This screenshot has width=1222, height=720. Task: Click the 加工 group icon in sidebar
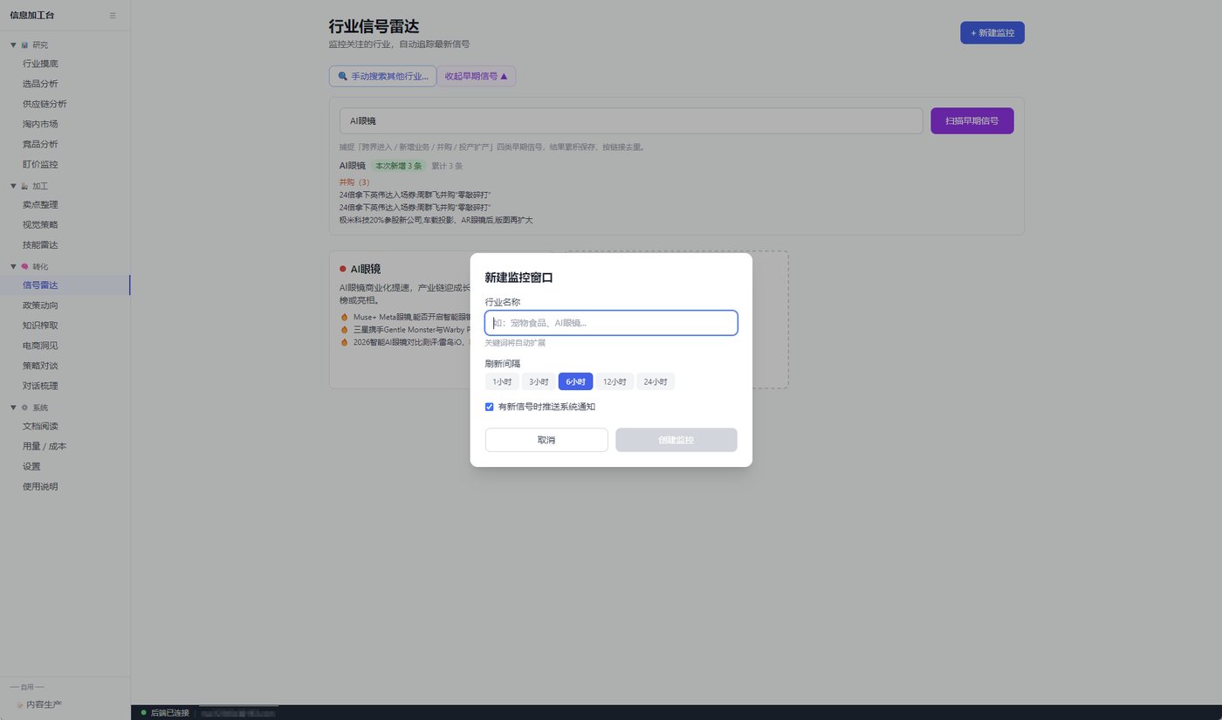pos(24,186)
